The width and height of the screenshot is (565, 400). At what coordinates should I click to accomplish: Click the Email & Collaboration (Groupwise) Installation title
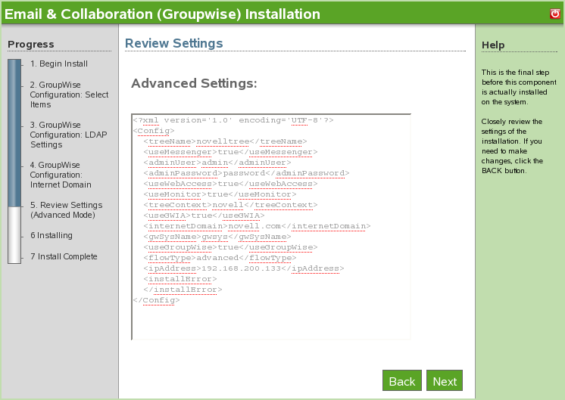[162, 14]
